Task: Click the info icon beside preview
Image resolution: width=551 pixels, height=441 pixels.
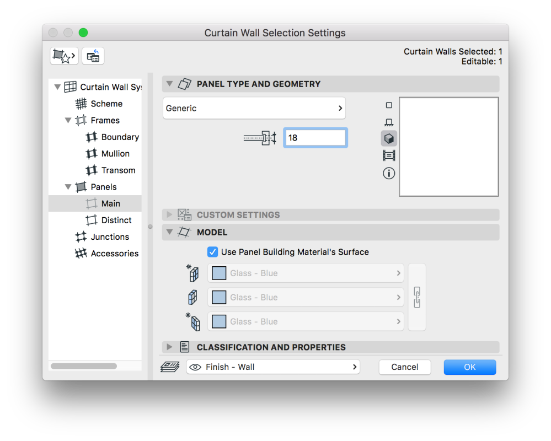Action: pyautogui.click(x=389, y=174)
